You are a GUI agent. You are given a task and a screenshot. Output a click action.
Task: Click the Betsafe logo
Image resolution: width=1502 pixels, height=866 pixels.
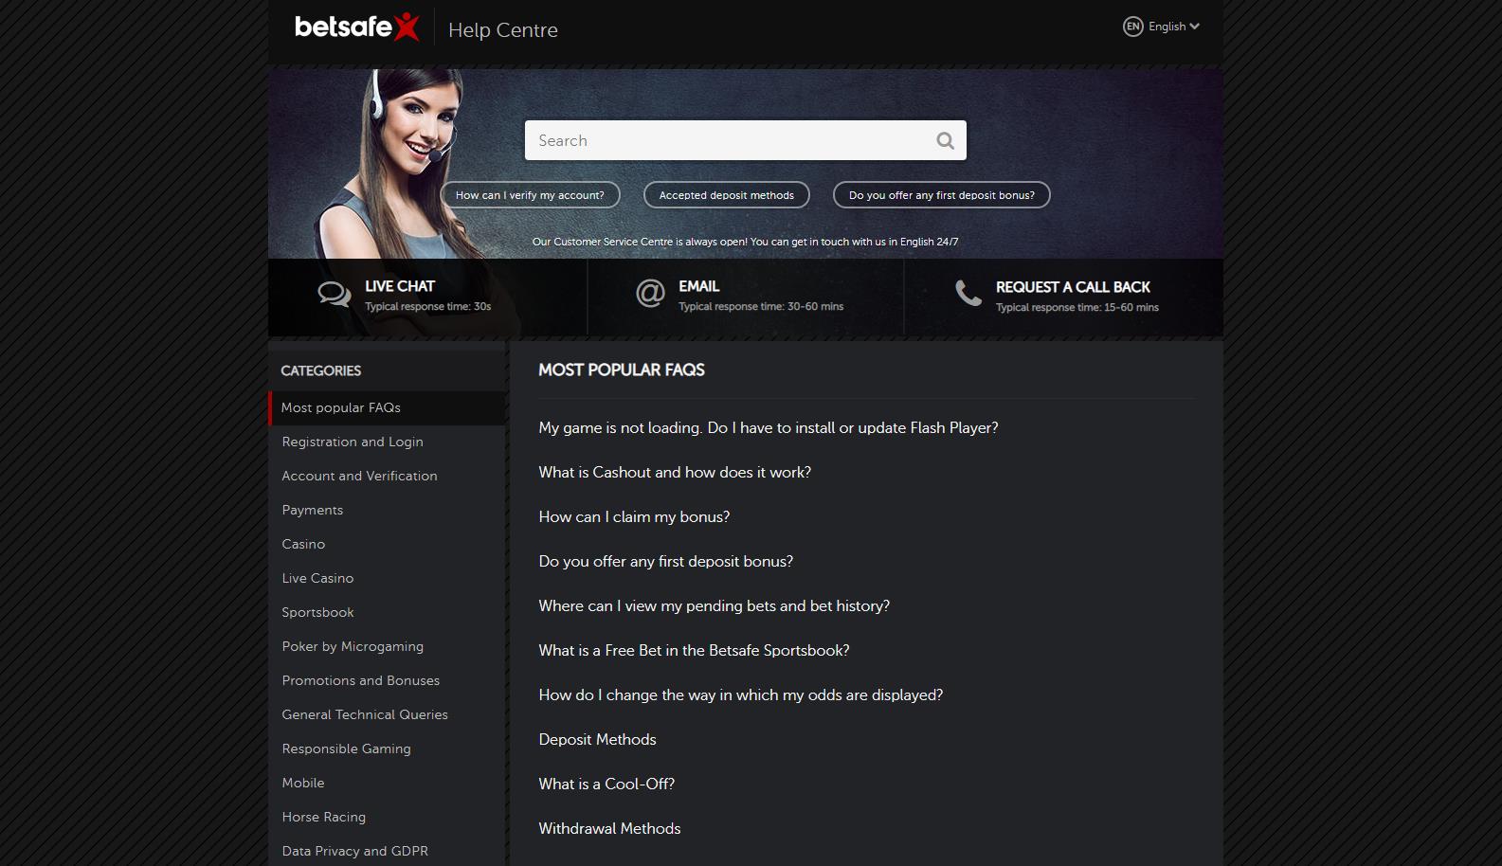pos(356,27)
